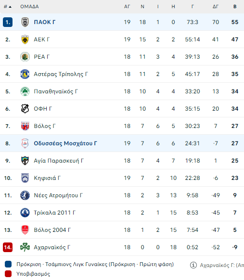Click the ΡΕΑ Γ team logo
The image size is (244, 280).
[x=25, y=57]
